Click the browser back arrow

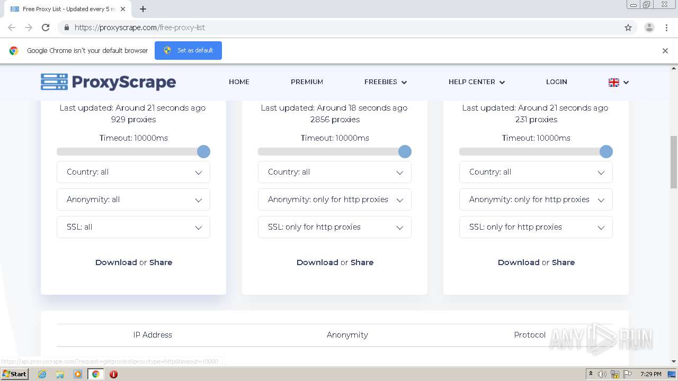[12, 28]
